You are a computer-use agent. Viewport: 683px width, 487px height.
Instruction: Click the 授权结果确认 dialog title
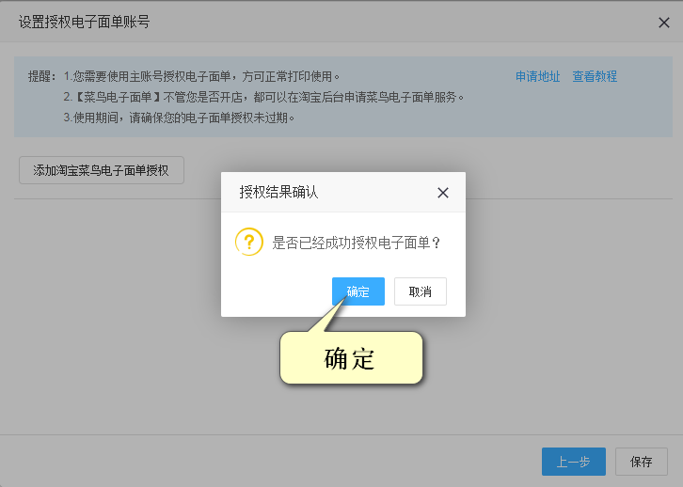tap(278, 192)
